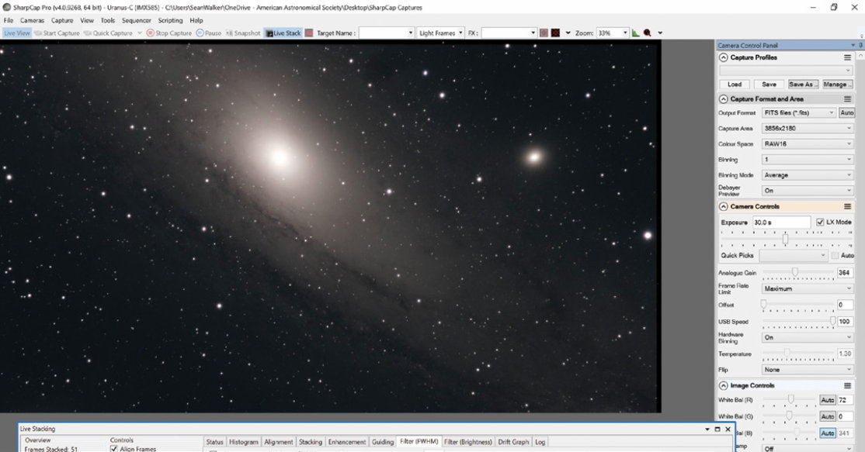Click the red magnifier icon in toolbar
Viewport: 865px width, 452px height.
tap(648, 33)
